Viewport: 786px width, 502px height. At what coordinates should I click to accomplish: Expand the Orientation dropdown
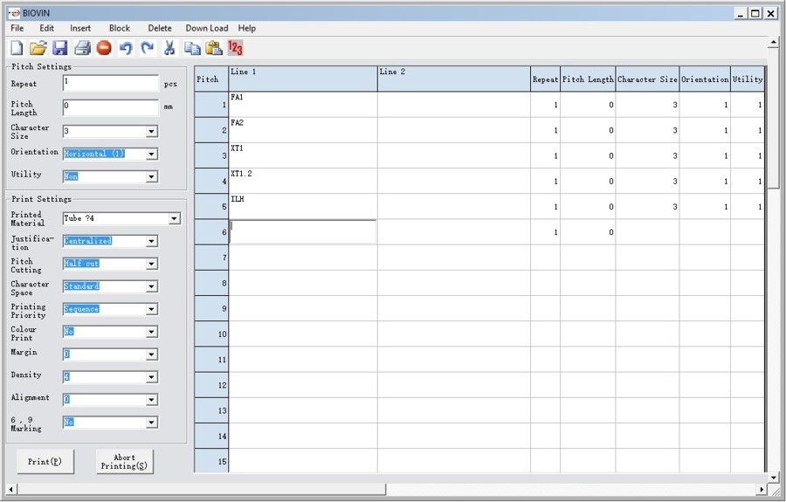(151, 155)
